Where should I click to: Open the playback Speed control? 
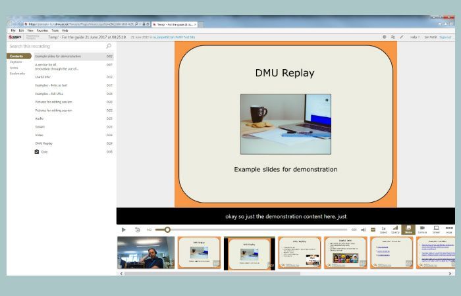click(x=383, y=230)
